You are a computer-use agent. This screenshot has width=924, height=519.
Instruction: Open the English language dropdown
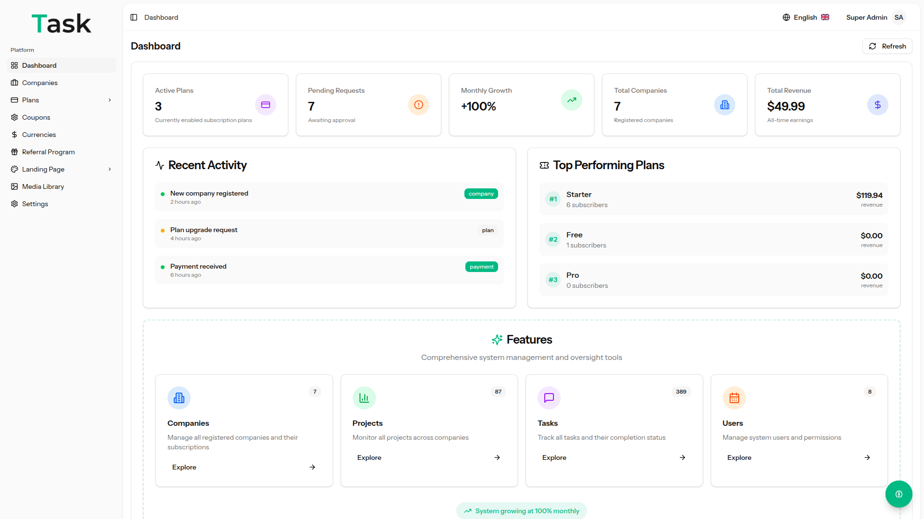click(x=806, y=17)
